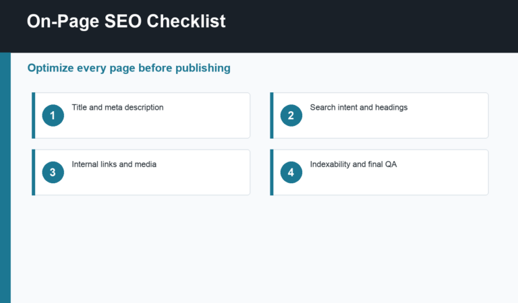Image resolution: width=518 pixels, height=303 pixels.
Task: Click the number 1 circle badge
Action: pos(53,115)
